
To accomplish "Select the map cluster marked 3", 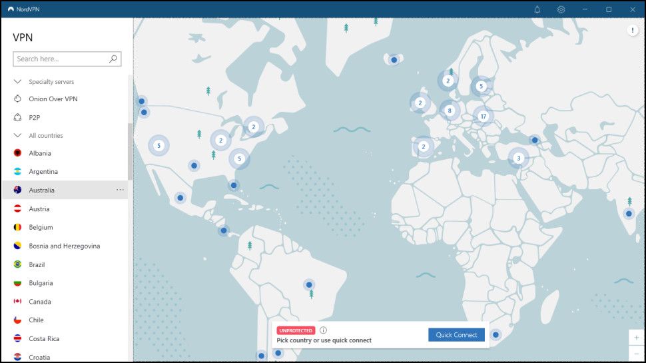I will pyautogui.click(x=519, y=158).
